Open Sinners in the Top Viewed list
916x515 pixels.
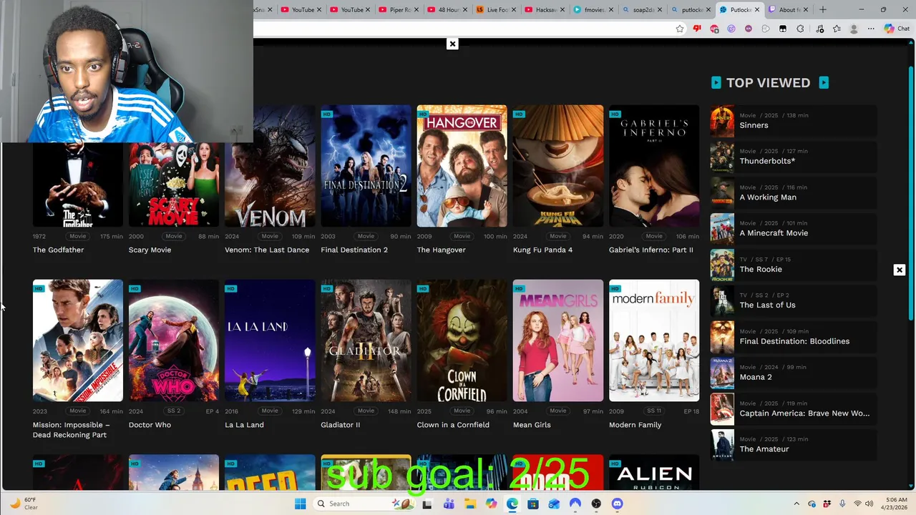793,122
